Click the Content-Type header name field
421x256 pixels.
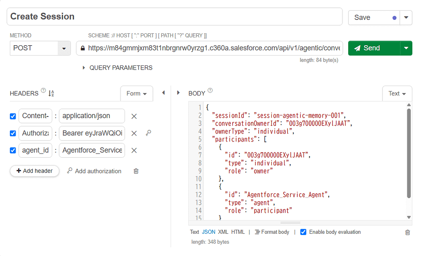(35, 116)
